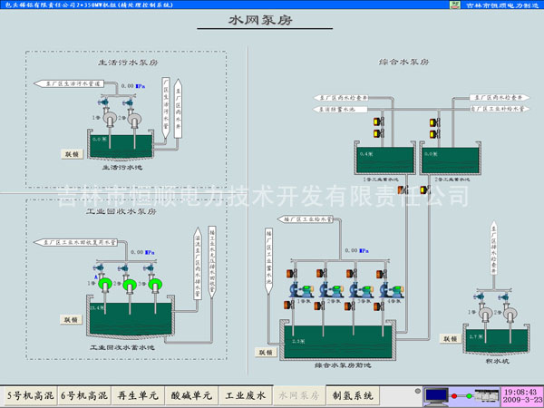This screenshot has width=544, height=408.
Task: Open the 制氢系统 tab
Action: pos(352,395)
